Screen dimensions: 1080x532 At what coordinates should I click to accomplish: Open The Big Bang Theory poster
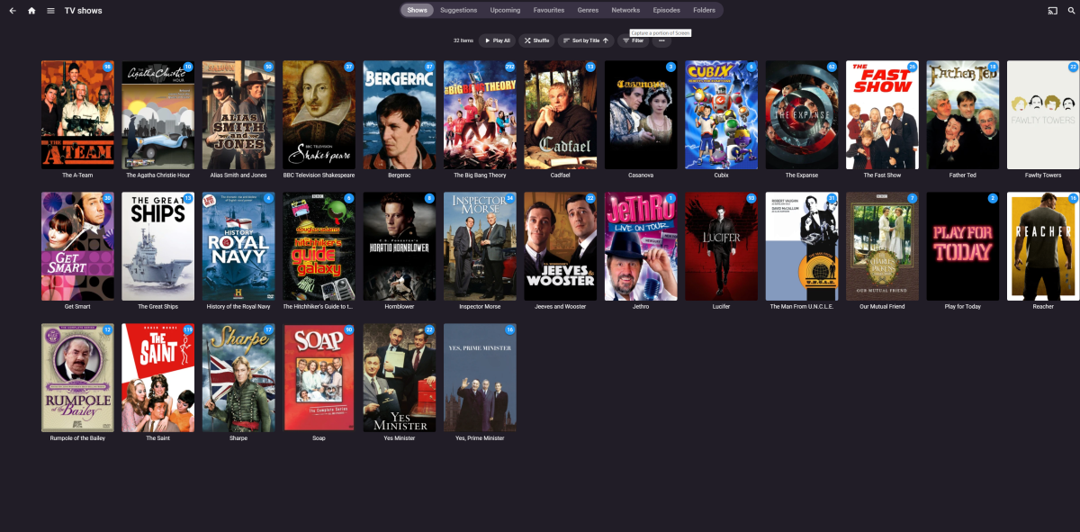pos(480,114)
